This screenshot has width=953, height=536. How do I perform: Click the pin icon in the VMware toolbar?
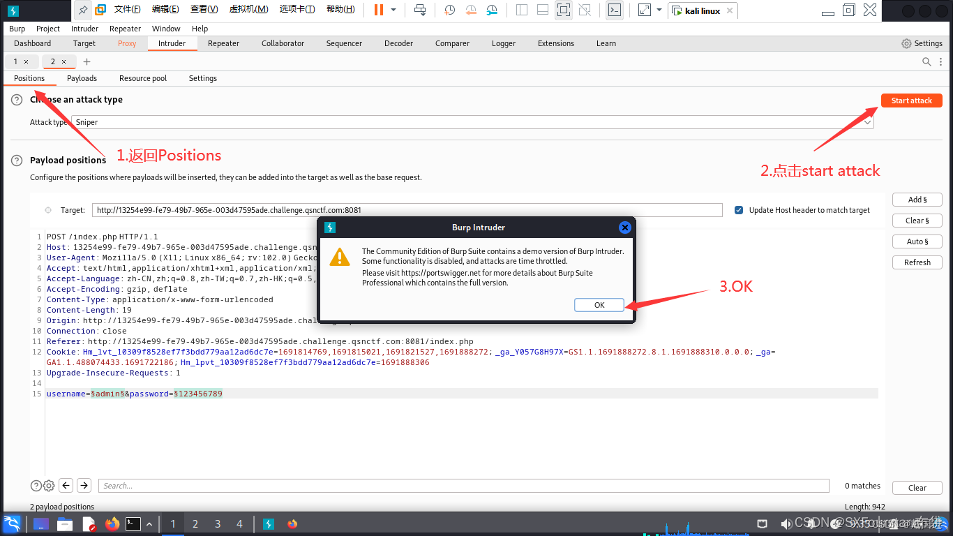point(83,10)
